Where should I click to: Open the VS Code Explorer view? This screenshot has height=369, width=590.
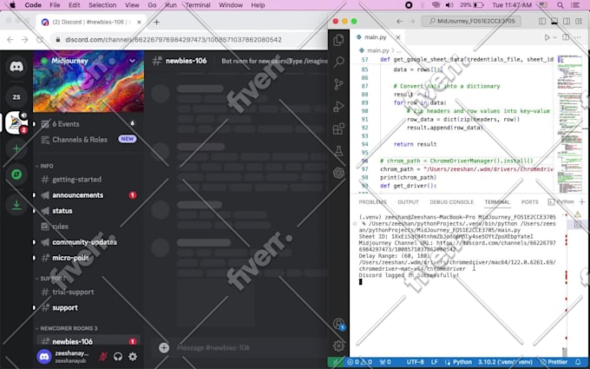(x=338, y=40)
